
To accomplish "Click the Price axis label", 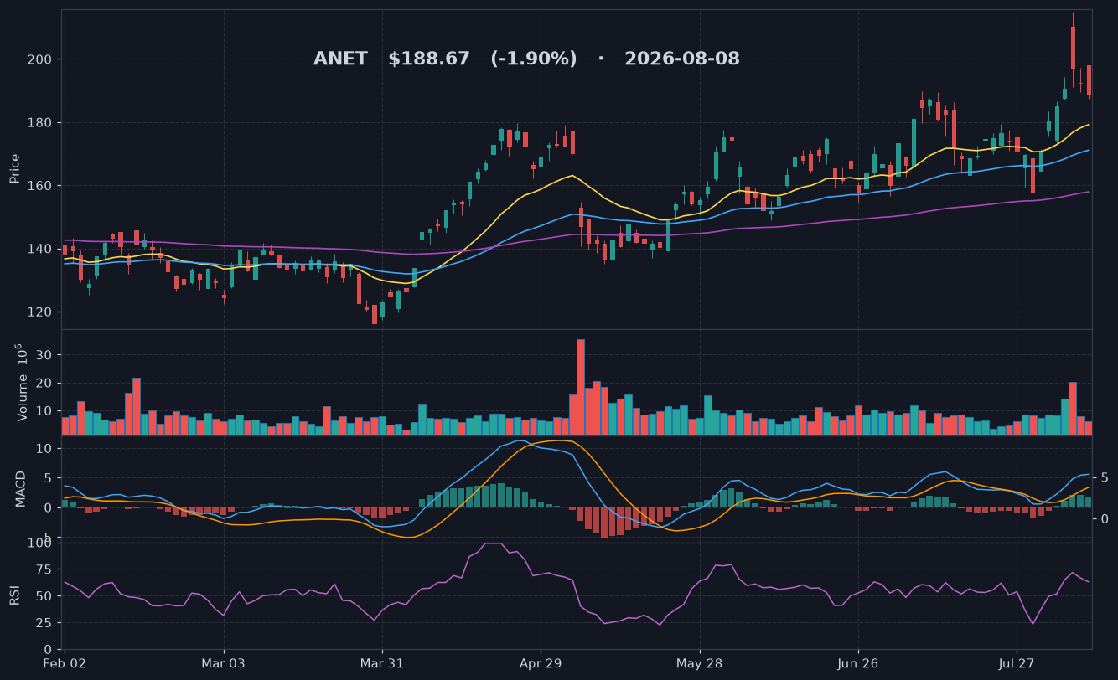I will click(15, 168).
